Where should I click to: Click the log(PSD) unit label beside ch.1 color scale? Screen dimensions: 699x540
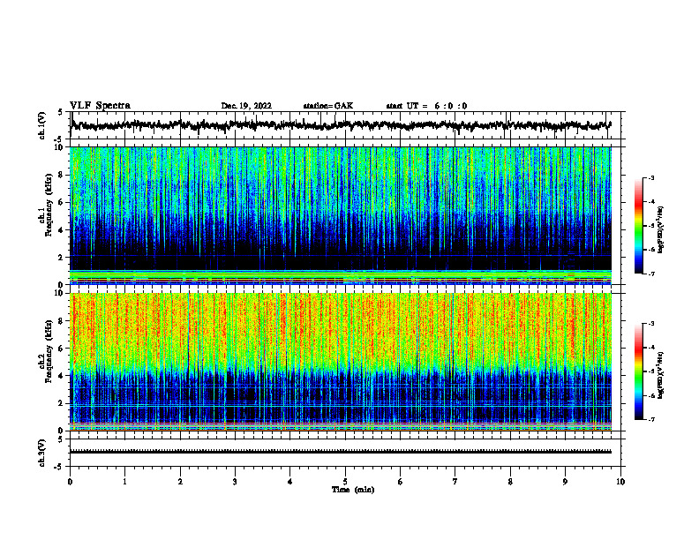click(661, 230)
